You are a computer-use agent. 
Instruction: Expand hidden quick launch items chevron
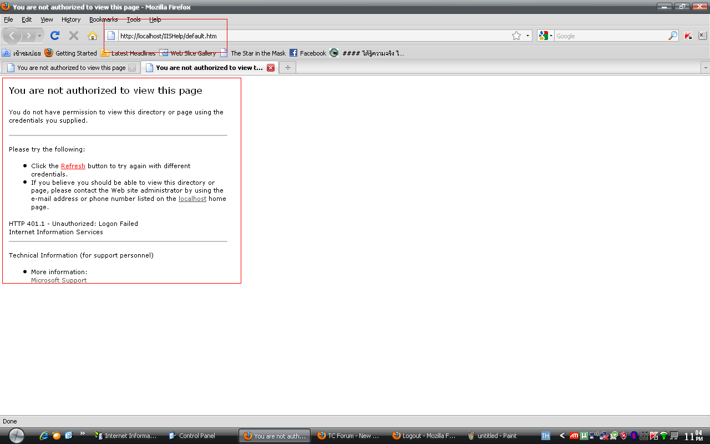click(x=83, y=433)
